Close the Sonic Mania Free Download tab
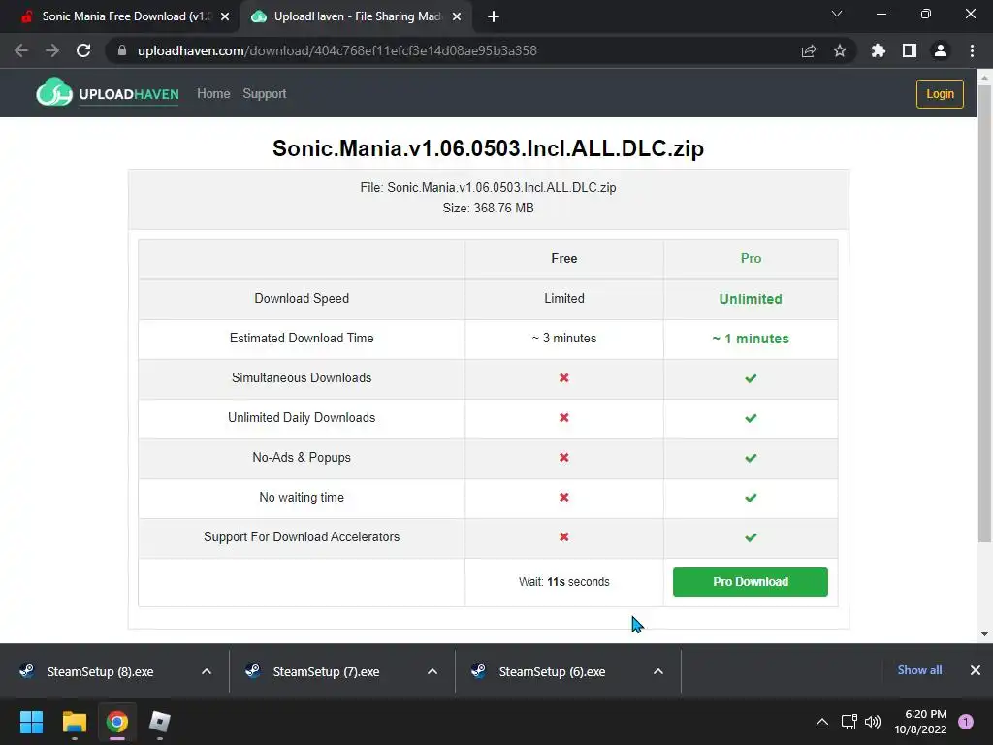This screenshot has width=993, height=745. 225,16
